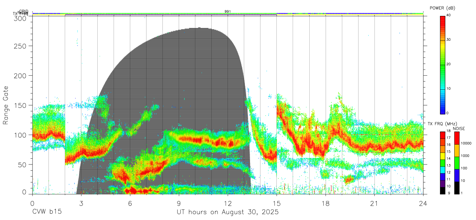The width and height of the screenshot is (476, 220).
Task: Click the blue segment of noise colorbar
Action: tap(456, 175)
